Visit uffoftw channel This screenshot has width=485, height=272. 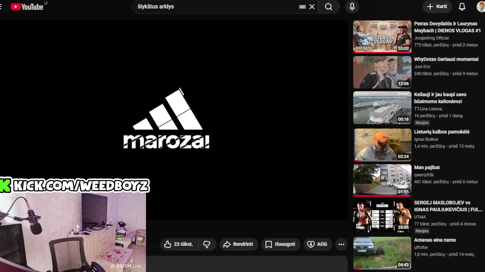(x=421, y=247)
